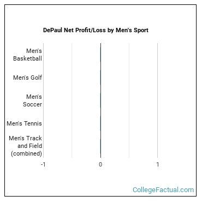Viewport: 202px width, 202px height.
Task: Select the Men's Tennis axis label
Action: pyautogui.click(x=24, y=123)
